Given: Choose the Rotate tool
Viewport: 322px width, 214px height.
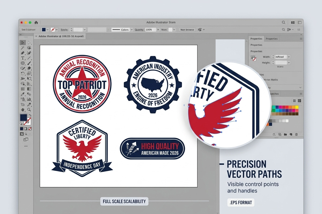Looking at the screenshot, I should coord(23,74).
